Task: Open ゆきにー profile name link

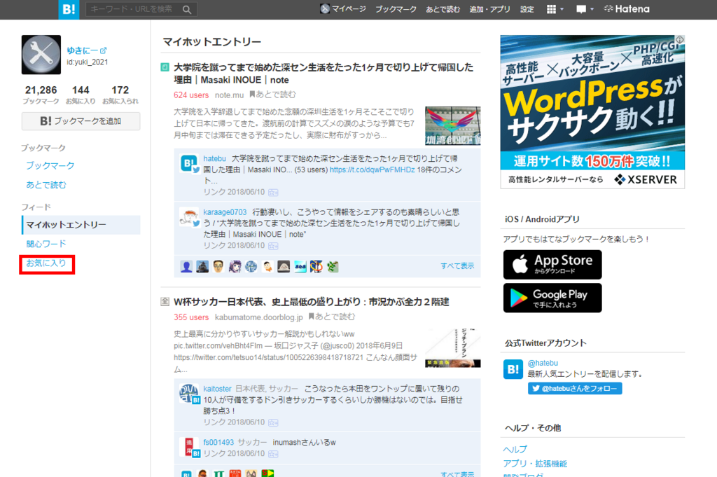Action: pos(83,50)
